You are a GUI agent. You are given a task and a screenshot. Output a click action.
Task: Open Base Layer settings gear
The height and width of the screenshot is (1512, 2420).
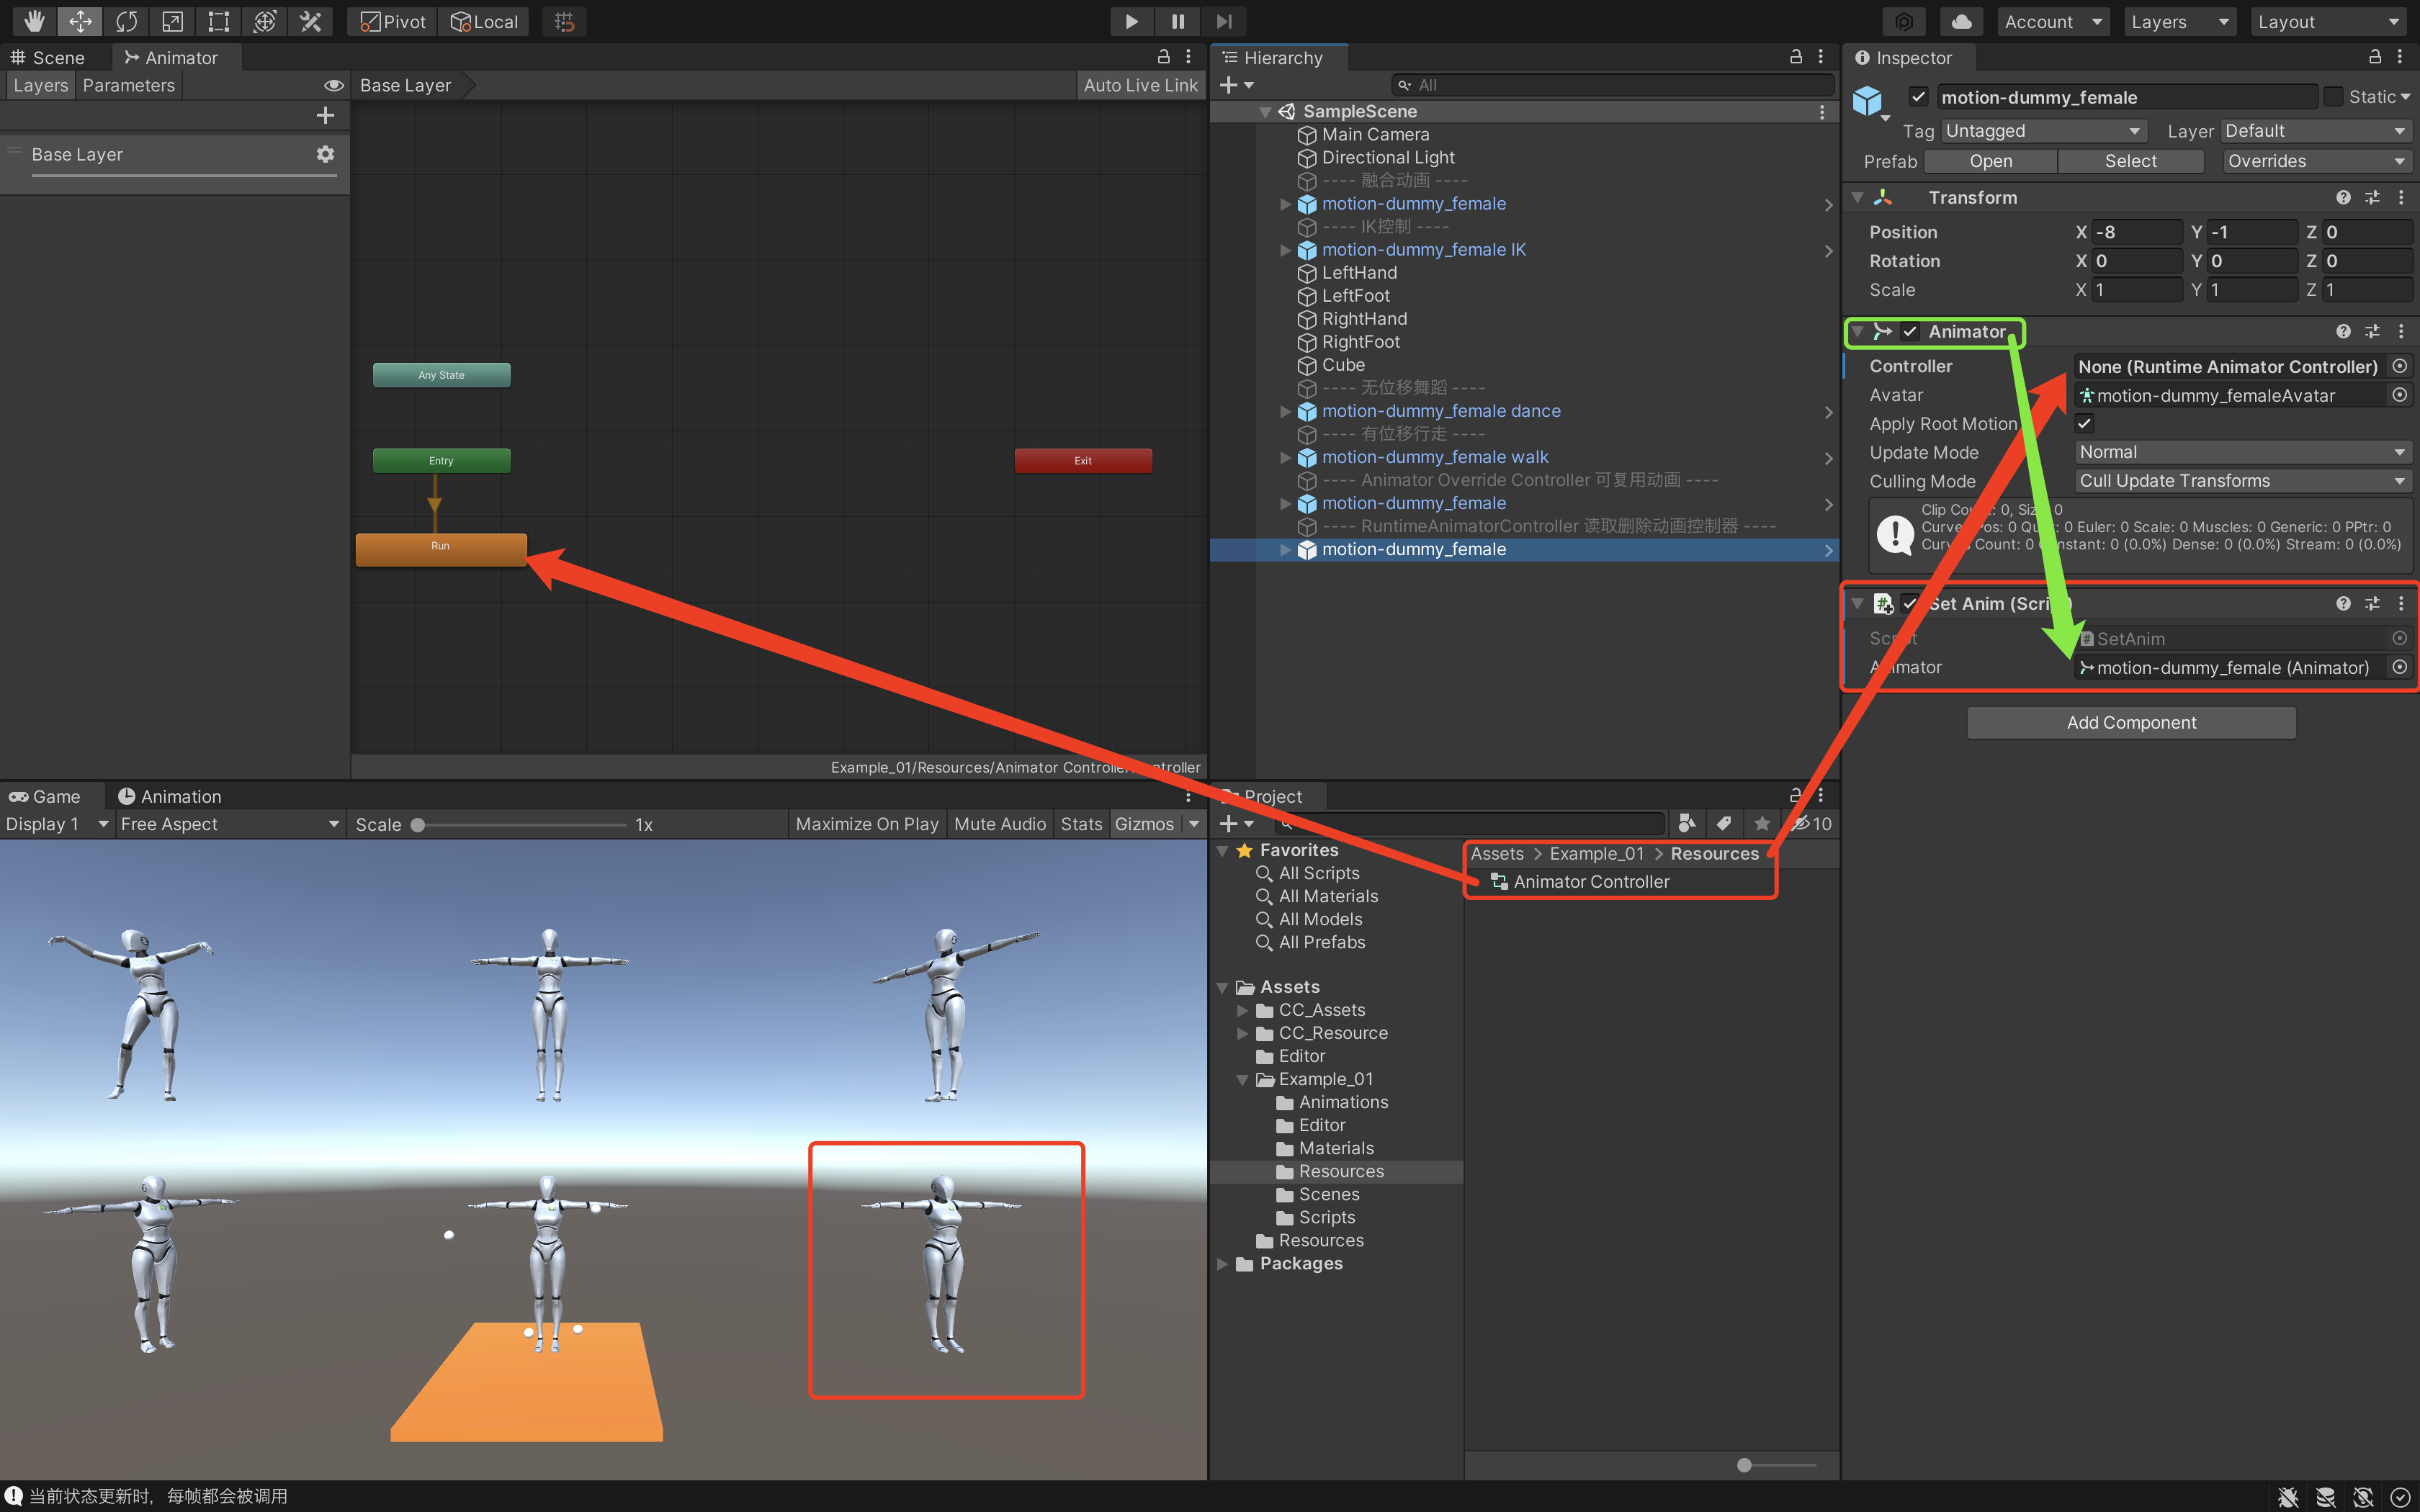[325, 154]
